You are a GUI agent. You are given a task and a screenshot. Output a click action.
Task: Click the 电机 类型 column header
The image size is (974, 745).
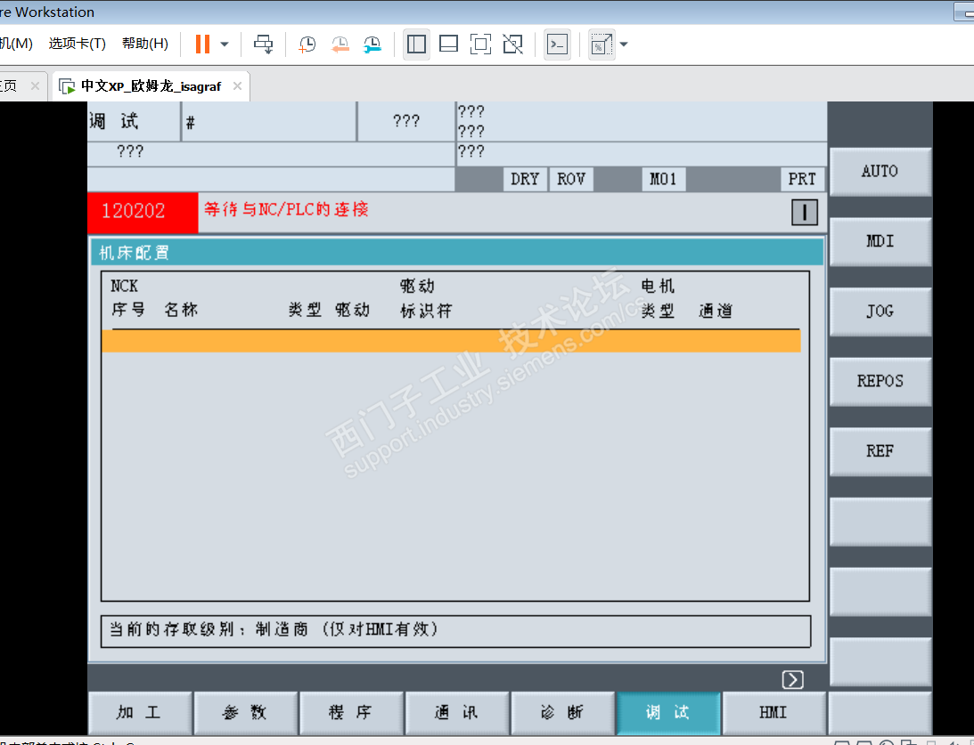pyautogui.click(x=658, y=298)
